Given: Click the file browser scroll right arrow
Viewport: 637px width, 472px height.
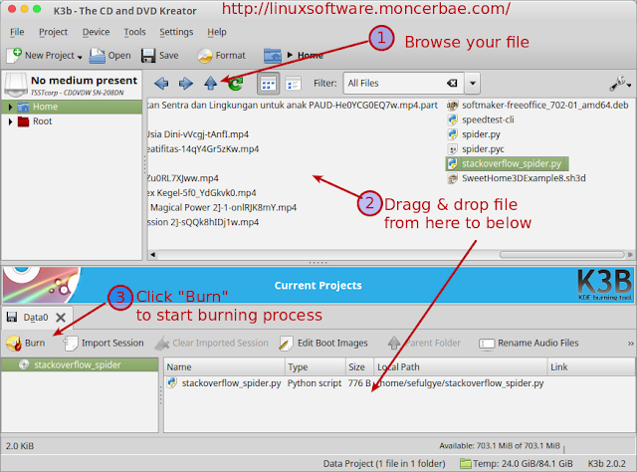Looking at the screenshot, I should tap(630, 255).
